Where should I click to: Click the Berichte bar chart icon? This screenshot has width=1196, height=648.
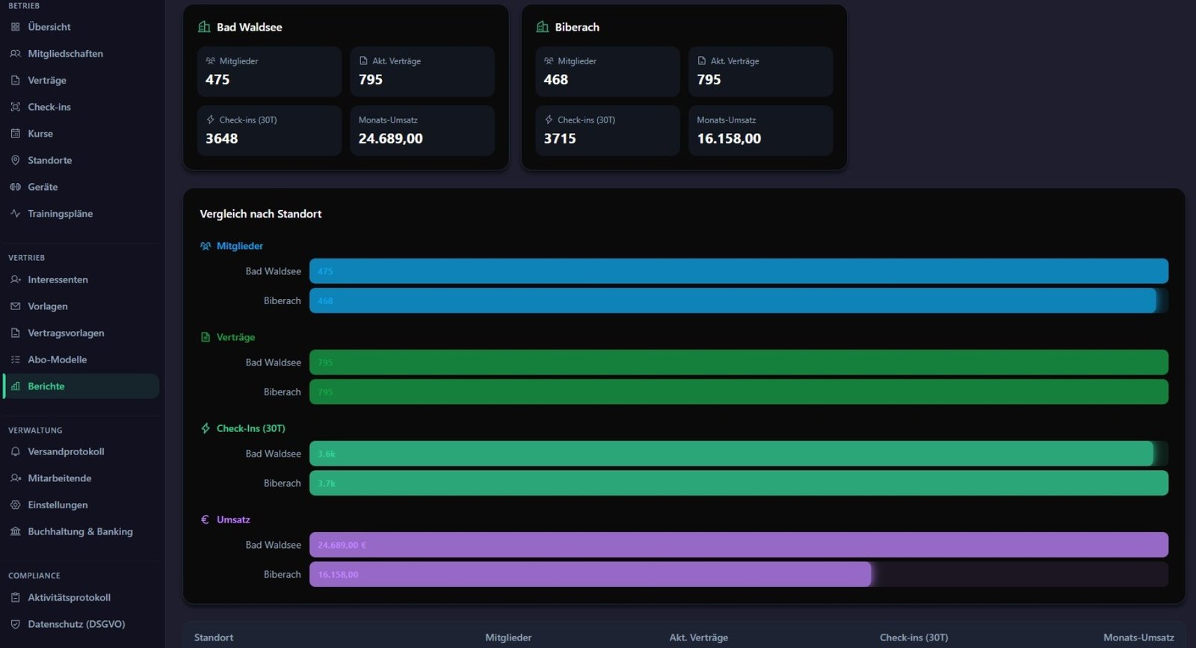15,386
